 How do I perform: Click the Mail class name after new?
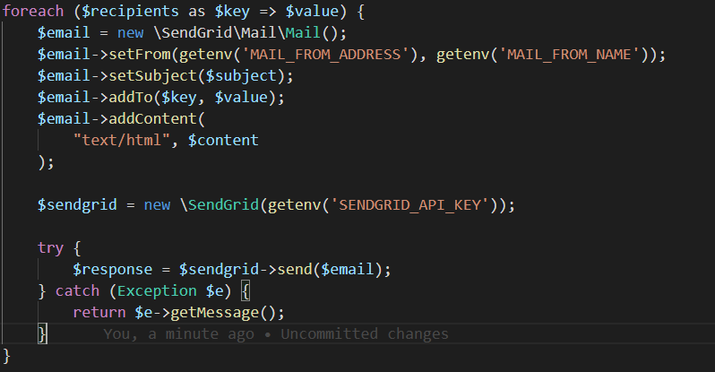point(303,33)
